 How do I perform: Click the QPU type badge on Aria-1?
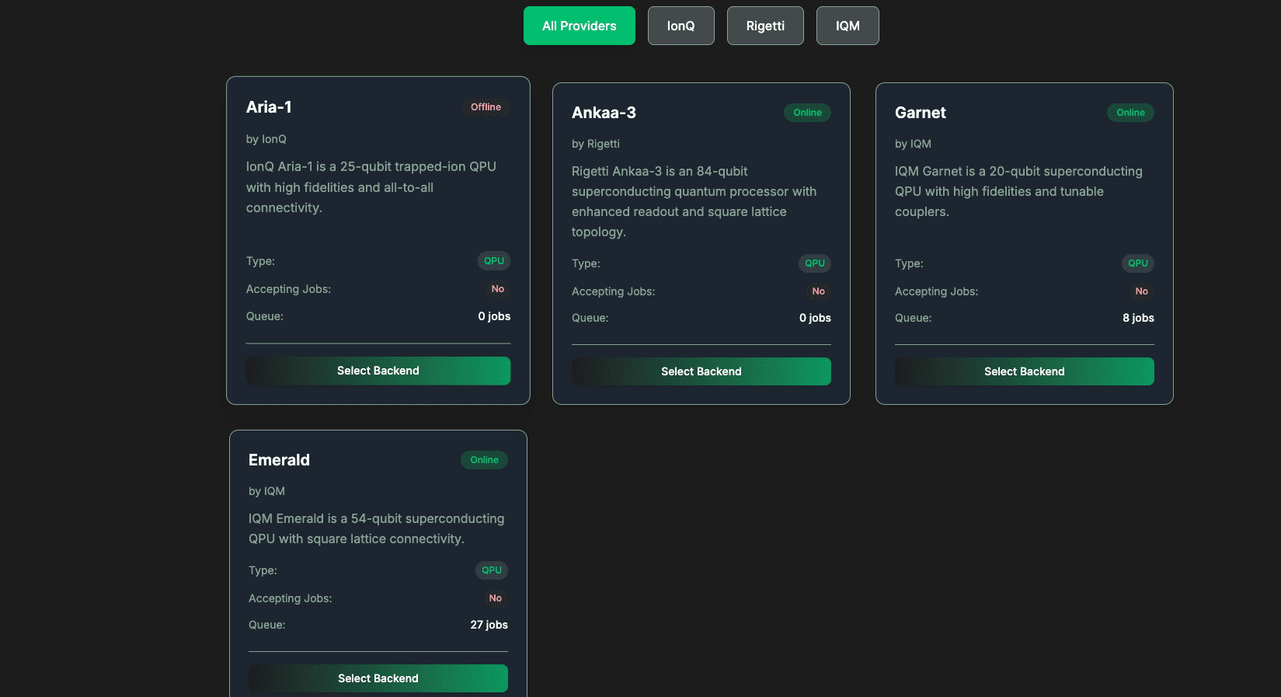tap(493, 261)
